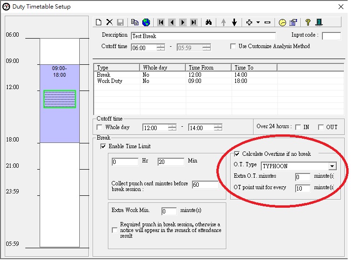Click the copy documents icon

tap(135, 22)
